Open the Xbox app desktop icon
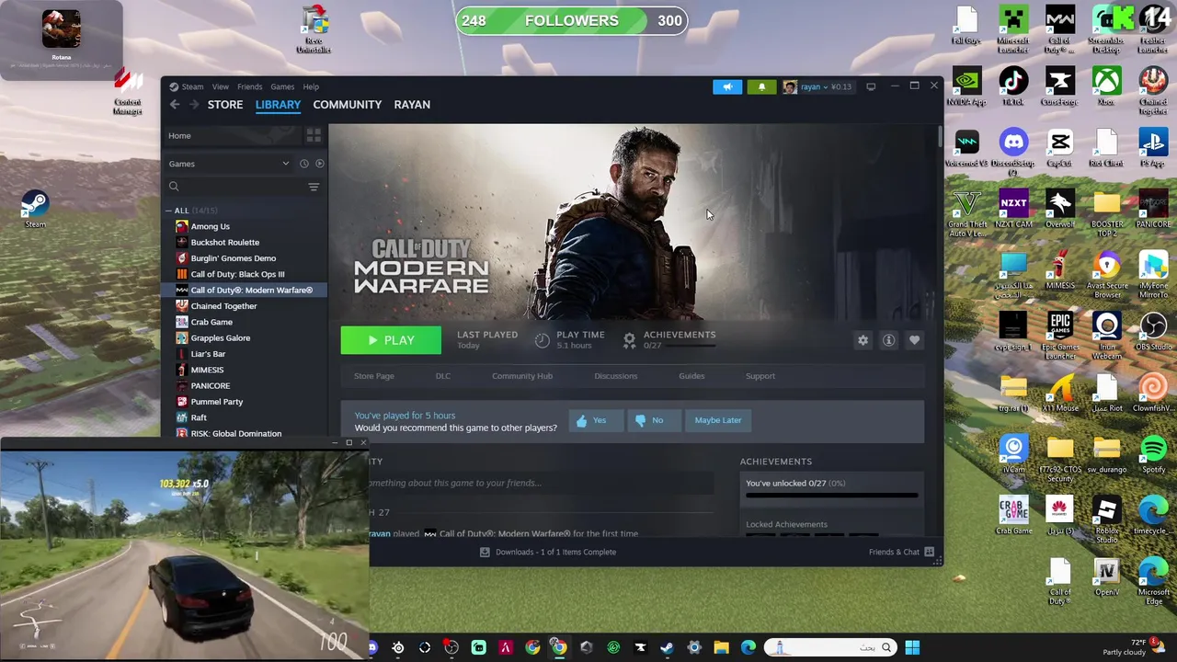The width and height of the screenshot is (1177, 662). 1106,86
